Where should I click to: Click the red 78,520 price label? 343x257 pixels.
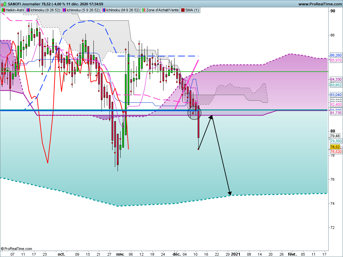pyautogui.click(x=336, y=152)
